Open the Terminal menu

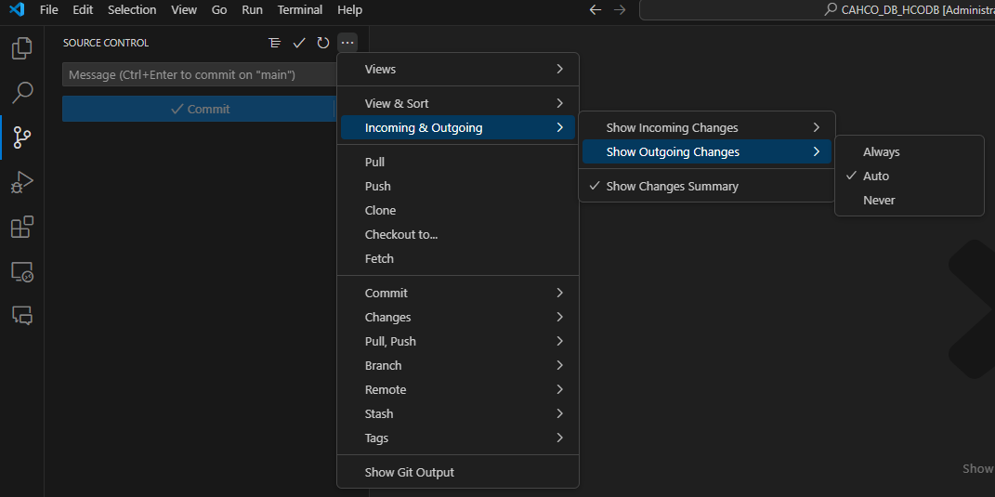300,9
